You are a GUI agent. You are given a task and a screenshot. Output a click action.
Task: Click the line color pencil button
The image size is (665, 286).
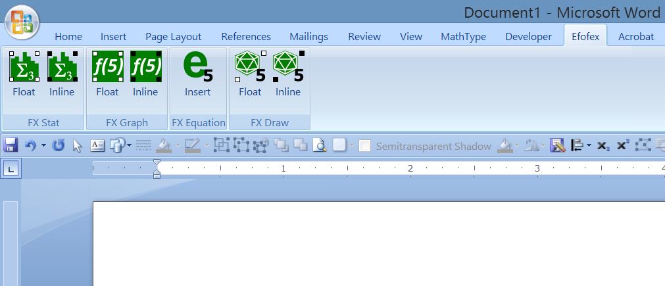coord(193,146)
